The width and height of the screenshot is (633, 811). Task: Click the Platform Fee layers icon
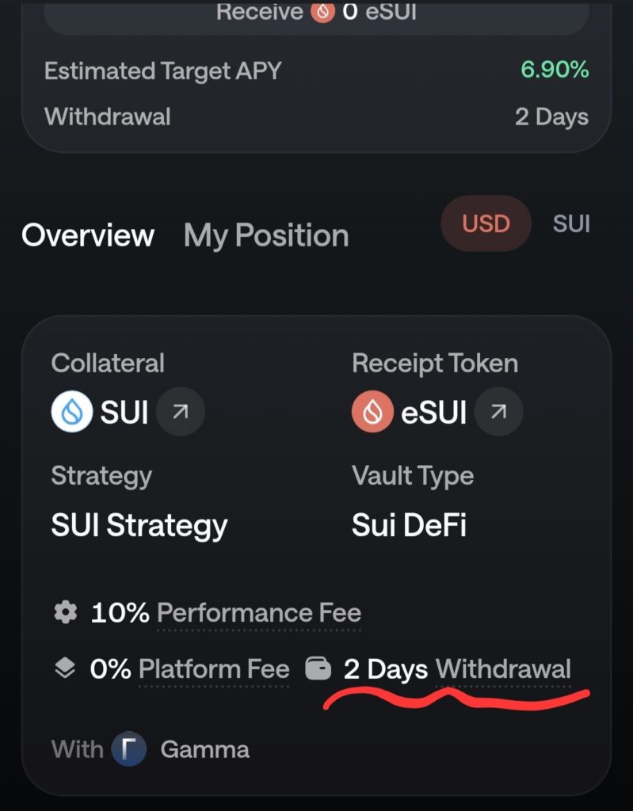tap(66, 669)
